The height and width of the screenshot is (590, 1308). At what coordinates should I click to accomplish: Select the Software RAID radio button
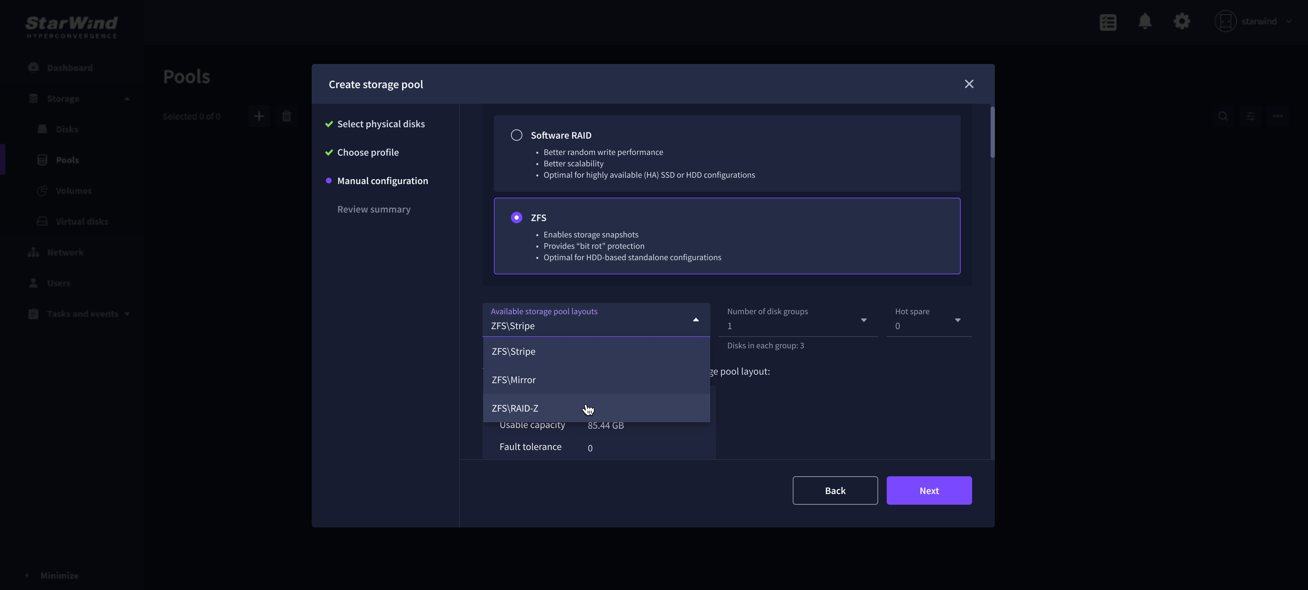(516, 135)
